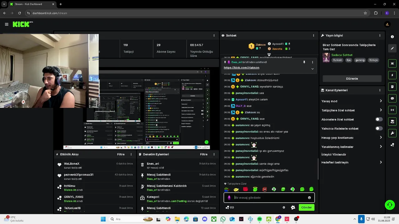399x224 pixels.
Task: Toggle the wrench icon in right sidebar
Action: click(392, 133)
